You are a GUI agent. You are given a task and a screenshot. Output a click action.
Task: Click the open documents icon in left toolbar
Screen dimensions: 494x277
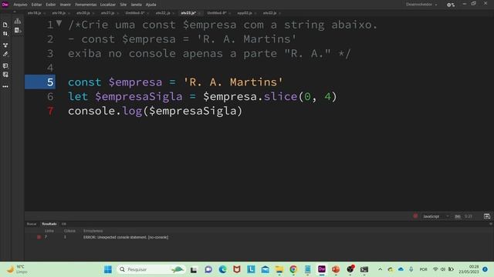click(x=5, y=25)
